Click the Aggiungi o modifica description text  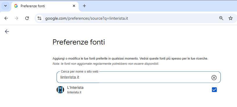[130, 59]
